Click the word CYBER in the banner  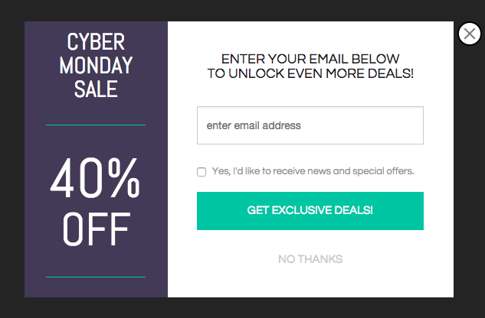click(96, 41)
